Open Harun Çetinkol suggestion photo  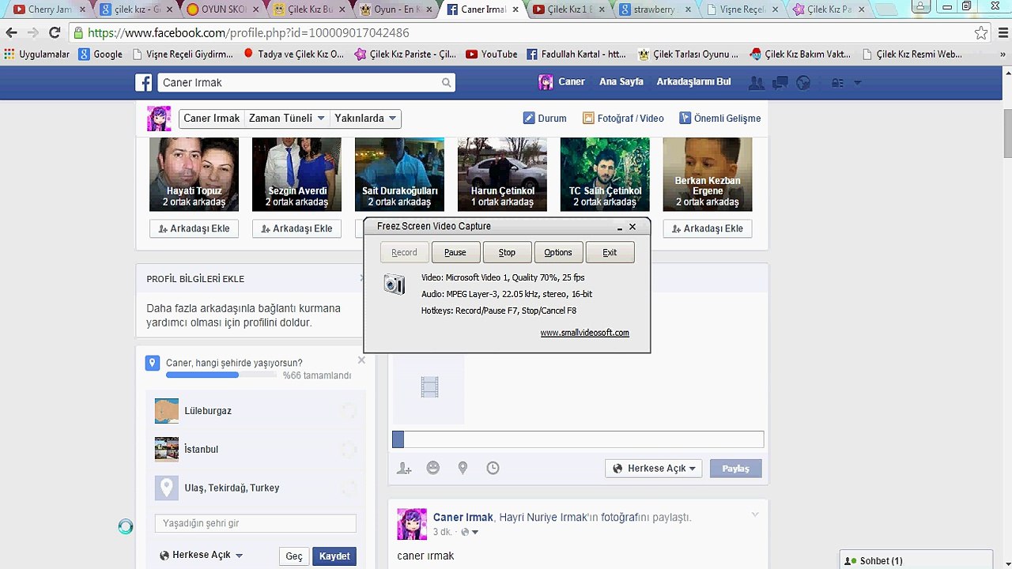pos(502,174)
